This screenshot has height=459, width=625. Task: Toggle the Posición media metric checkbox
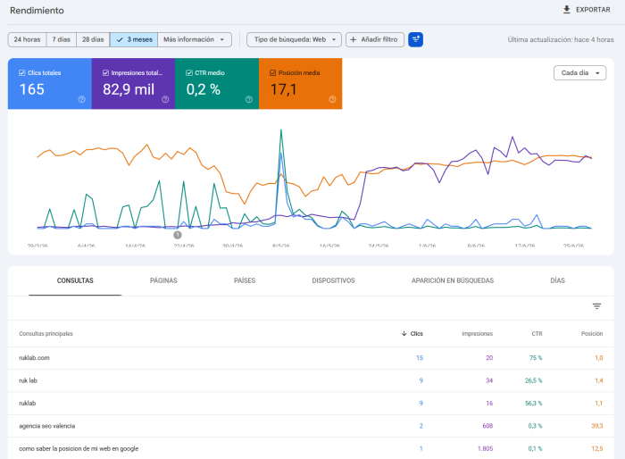pyautogui.click(x=273, y=73)
